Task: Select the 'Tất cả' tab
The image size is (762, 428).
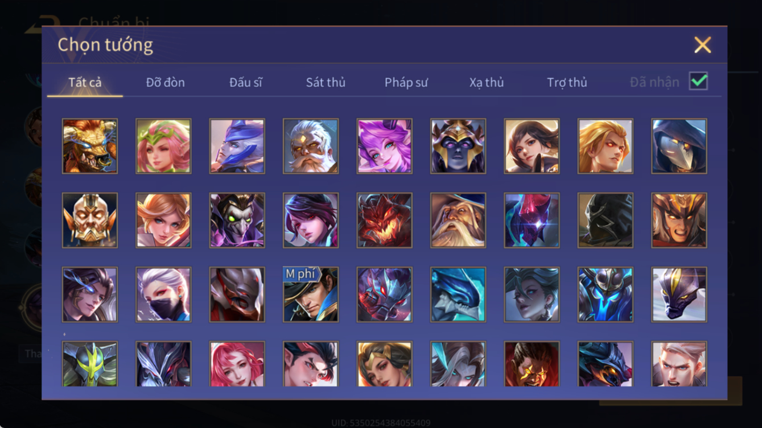Action: click(85, 82)
